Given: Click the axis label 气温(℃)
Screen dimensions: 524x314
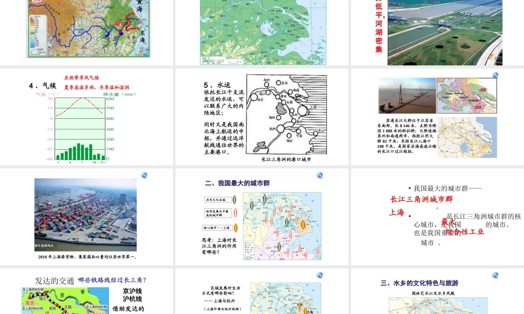Looking at the screenshot, I should [48, 94].
